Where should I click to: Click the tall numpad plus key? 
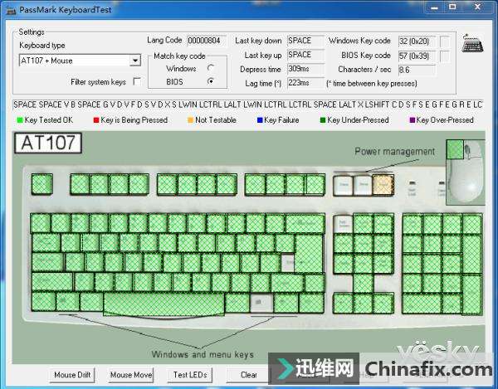(x=472, y=254)
